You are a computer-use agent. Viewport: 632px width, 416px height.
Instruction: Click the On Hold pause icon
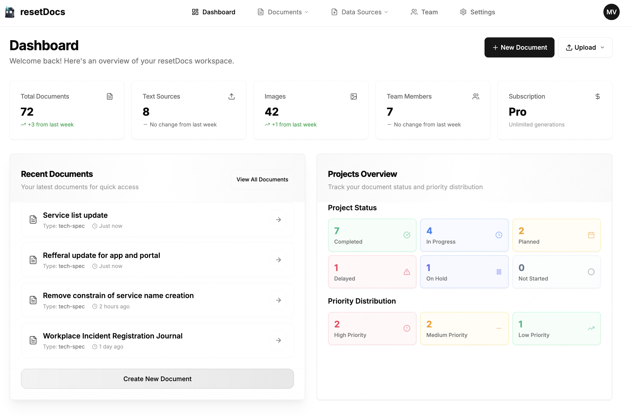pos(499,272)
